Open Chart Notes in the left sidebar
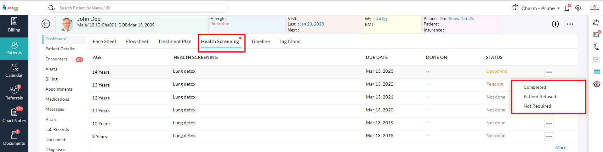The image size is (603, 152). coord(14,116)
